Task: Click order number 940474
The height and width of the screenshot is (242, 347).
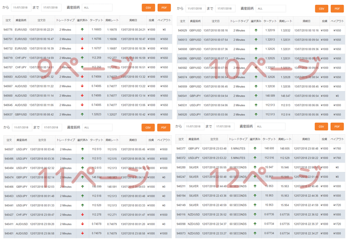Action: 9,177
